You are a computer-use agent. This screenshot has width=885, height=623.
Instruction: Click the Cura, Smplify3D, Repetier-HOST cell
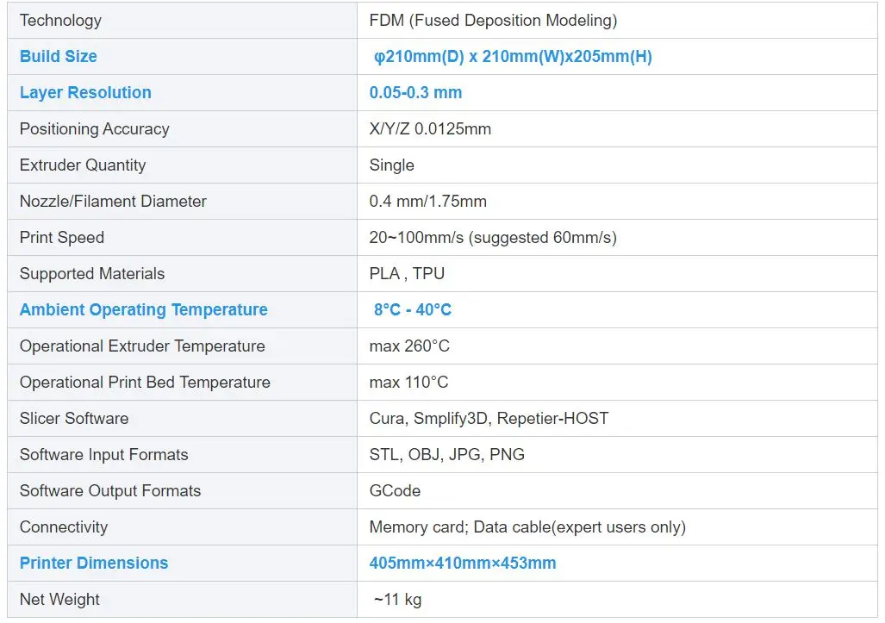pyautogui.click(x=489, y=419)
